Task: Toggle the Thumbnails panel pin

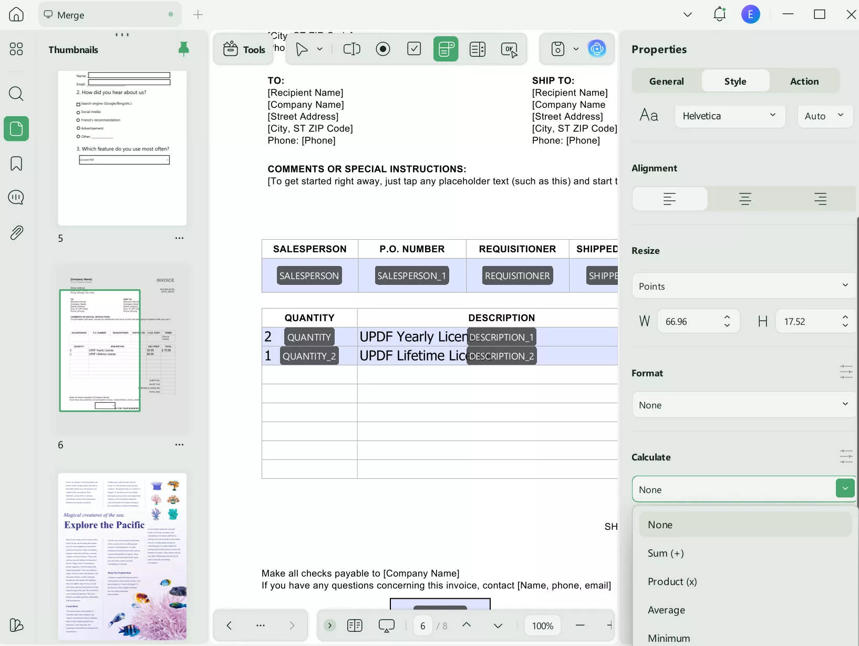Action: click(x=183, y=49)
